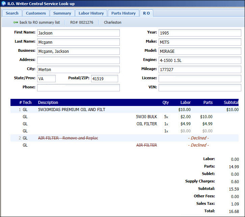
Task: Open the Search tab
Action: coord(12,13)
